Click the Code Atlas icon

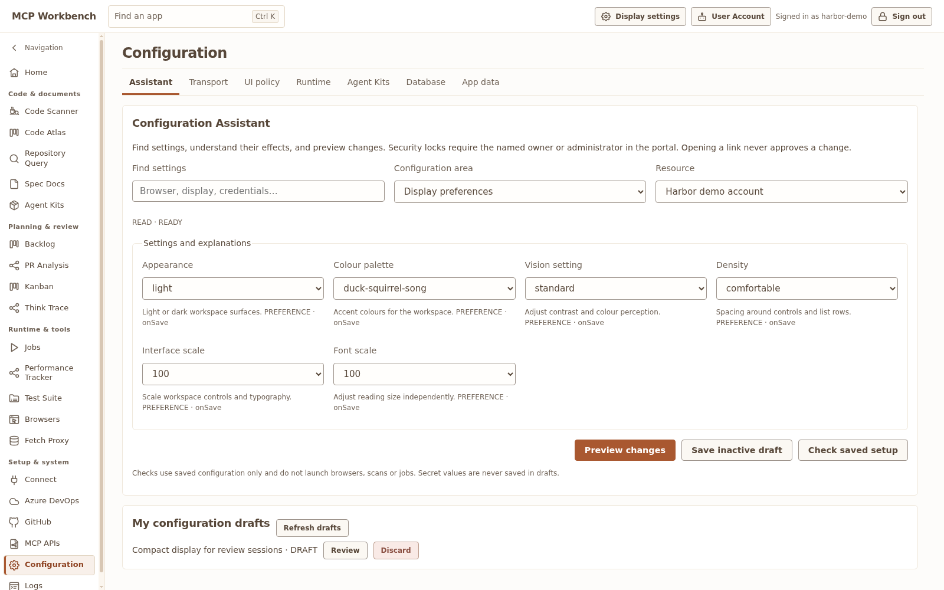click(x=14, y=133)
